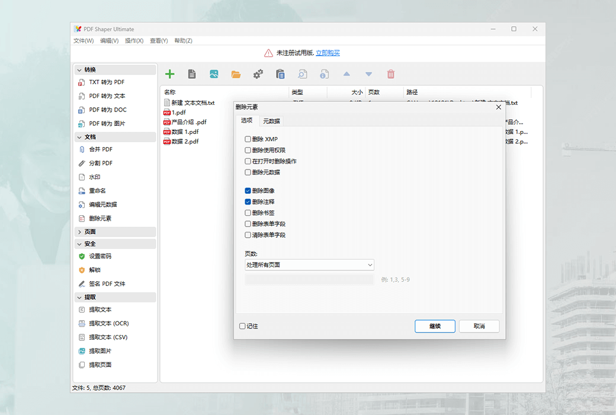Enable the 删除XMP checkbox
Image resolution: width=616 pixels, height=415 pixels.
coord(248,139)
